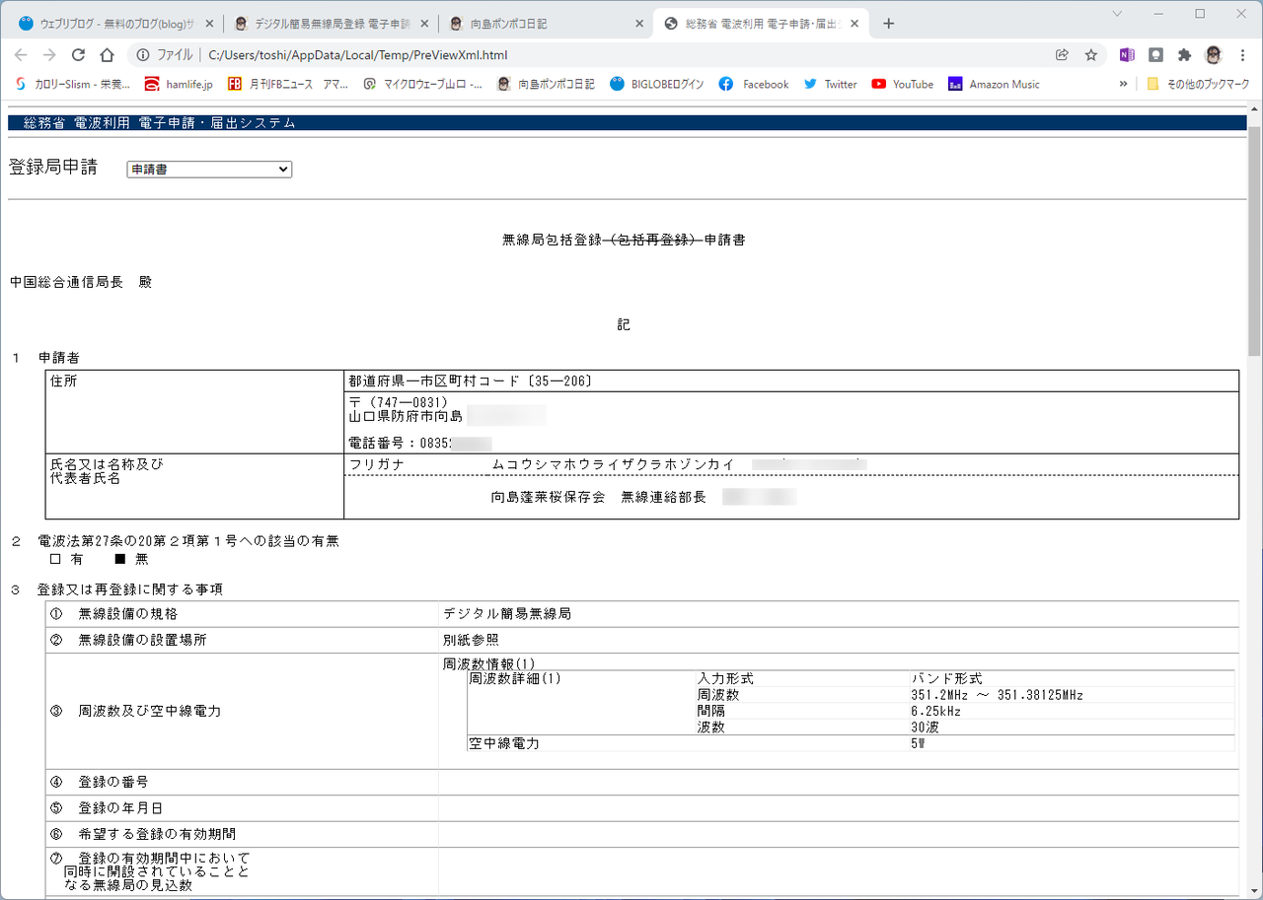Open the マイクロウェーブ山口 bookmark

point(423,85)
